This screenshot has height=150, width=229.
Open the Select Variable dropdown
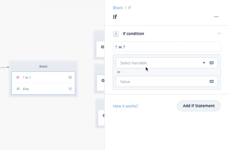point(158,63)
